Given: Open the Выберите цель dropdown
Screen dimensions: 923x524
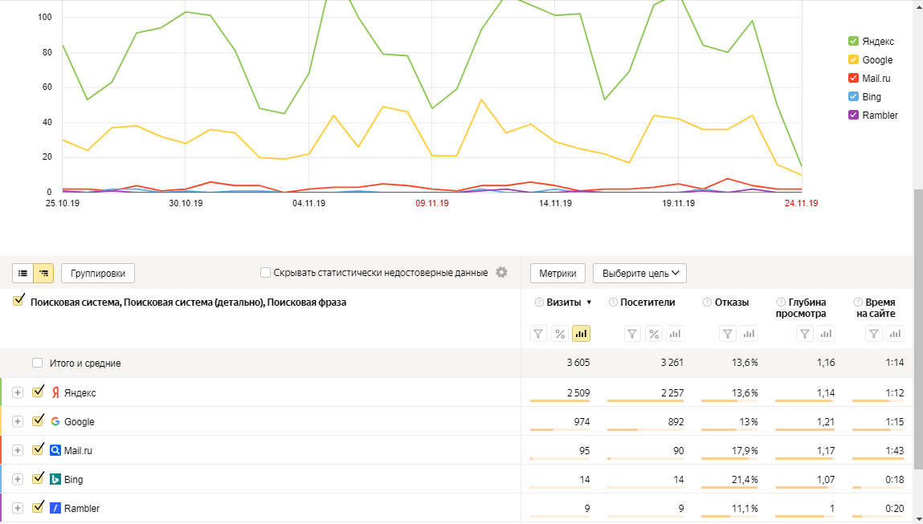Looking at the screenshot, I should point(640,274).
